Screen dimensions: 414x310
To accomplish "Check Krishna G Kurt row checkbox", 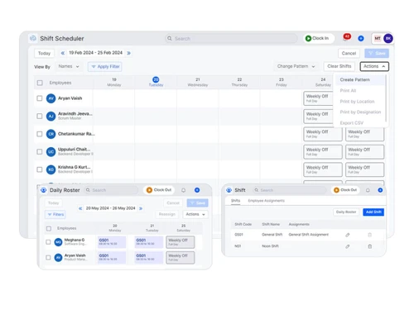I will tap(40, 169).
